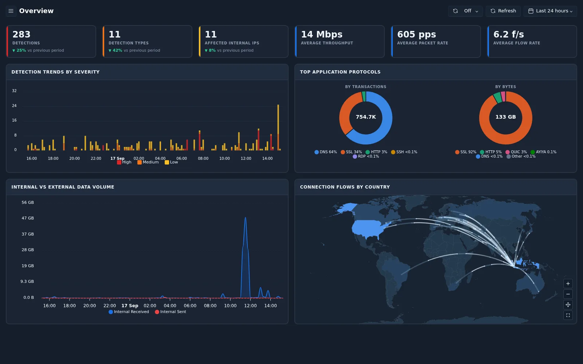Screen dimensions: 583x364
Task: Click the Refresh button
Action: [503, 11]
